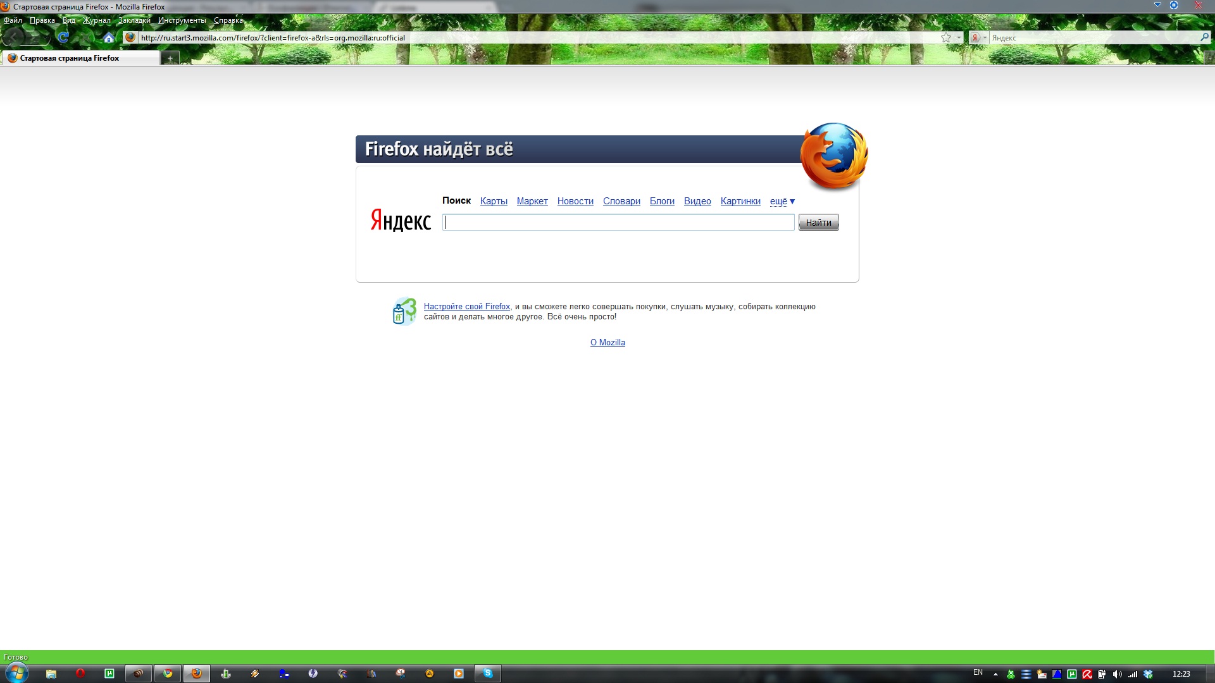Open the Журнал menu
Image resolution: width=1215 pixels, height=683 pixels.
click(x=97, y=20)
